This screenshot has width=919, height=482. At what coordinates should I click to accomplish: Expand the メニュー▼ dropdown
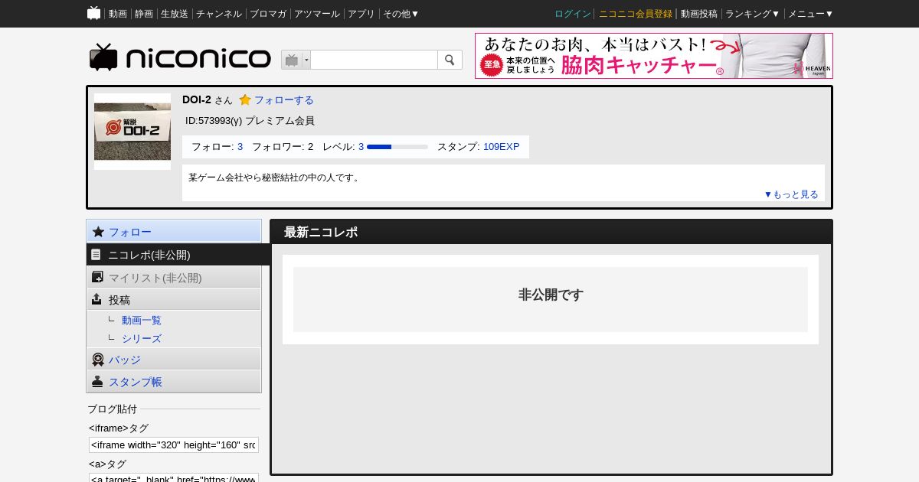click(x=810, y=14)
